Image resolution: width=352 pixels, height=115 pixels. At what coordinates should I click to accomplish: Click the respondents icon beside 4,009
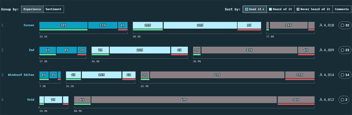pyautogui.click(x=321, y=50)
